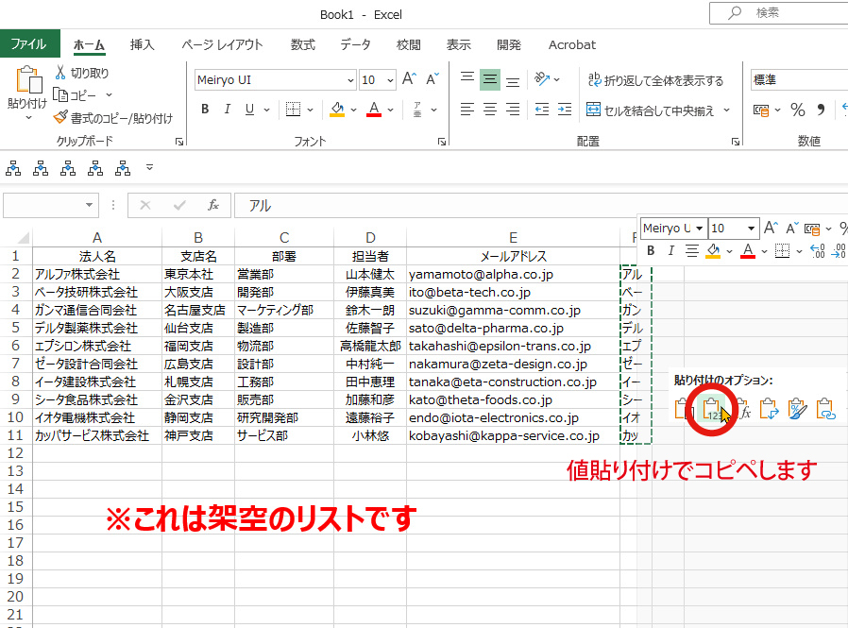Open Clipboard group dialog launcher
848x628 pixels.
(179, 142)
